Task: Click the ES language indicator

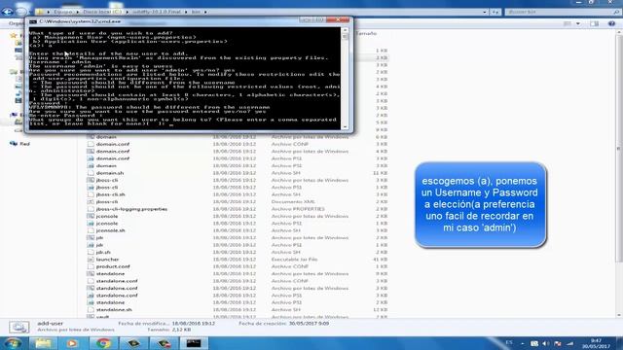Action: tap(509, 342)
